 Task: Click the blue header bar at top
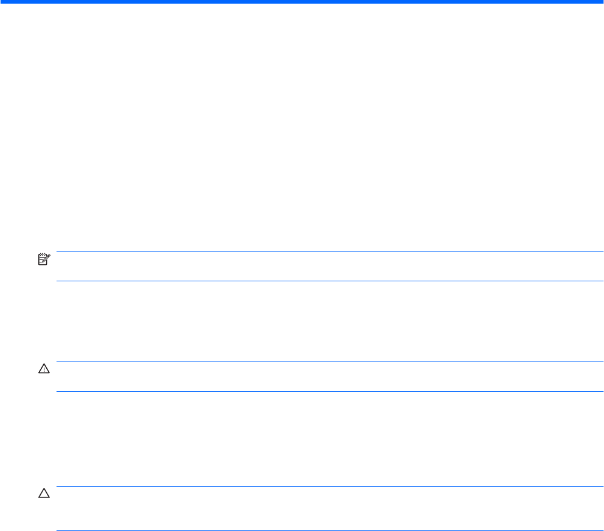tap(302, 2)
